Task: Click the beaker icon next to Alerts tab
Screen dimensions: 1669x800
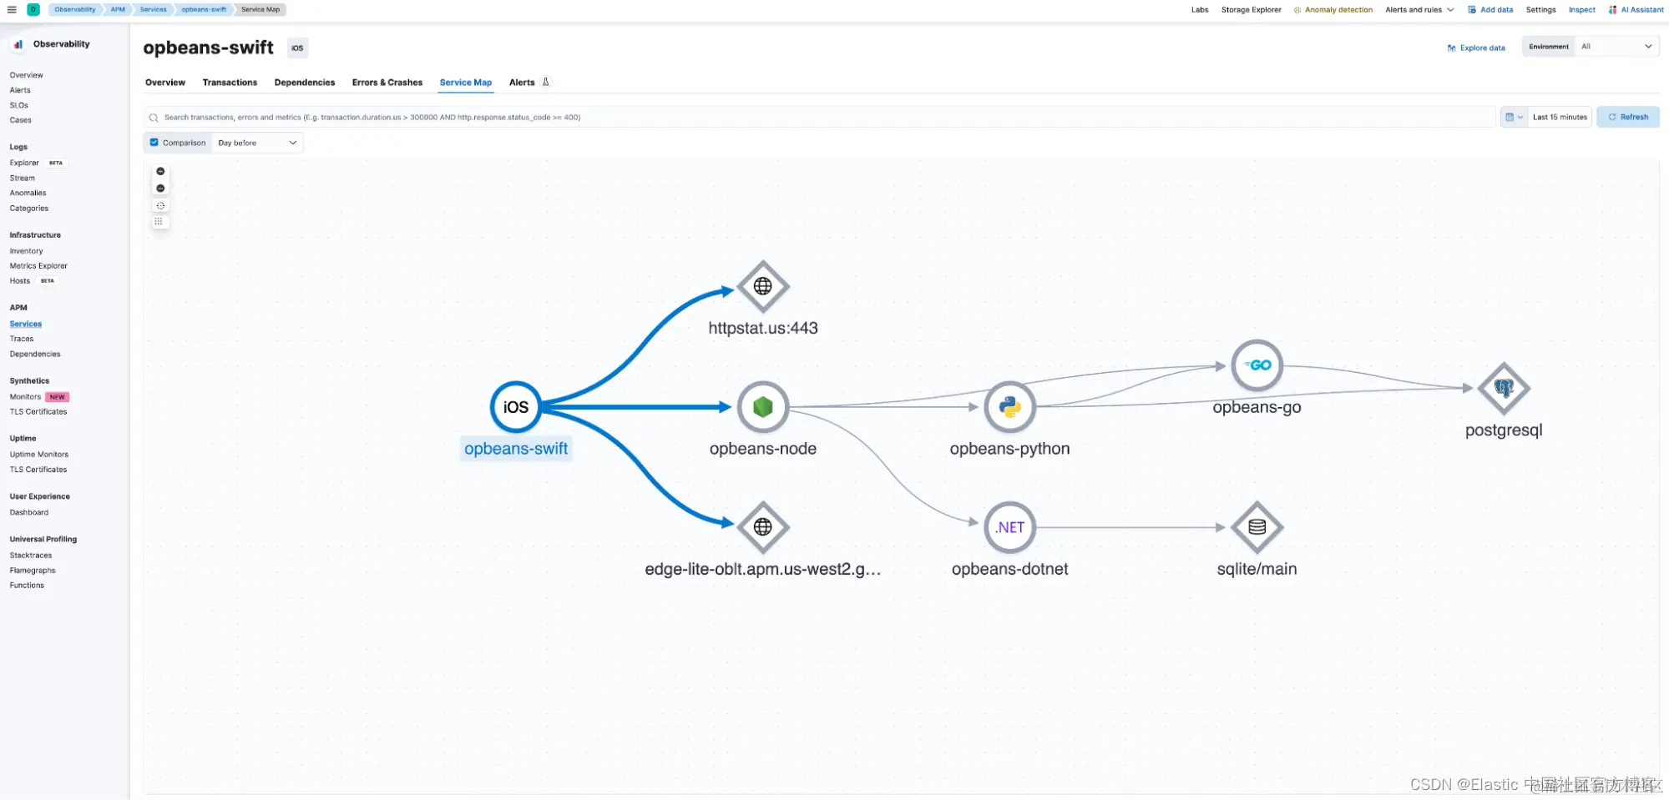Action: pyautogui.click(x=546, y=82)
